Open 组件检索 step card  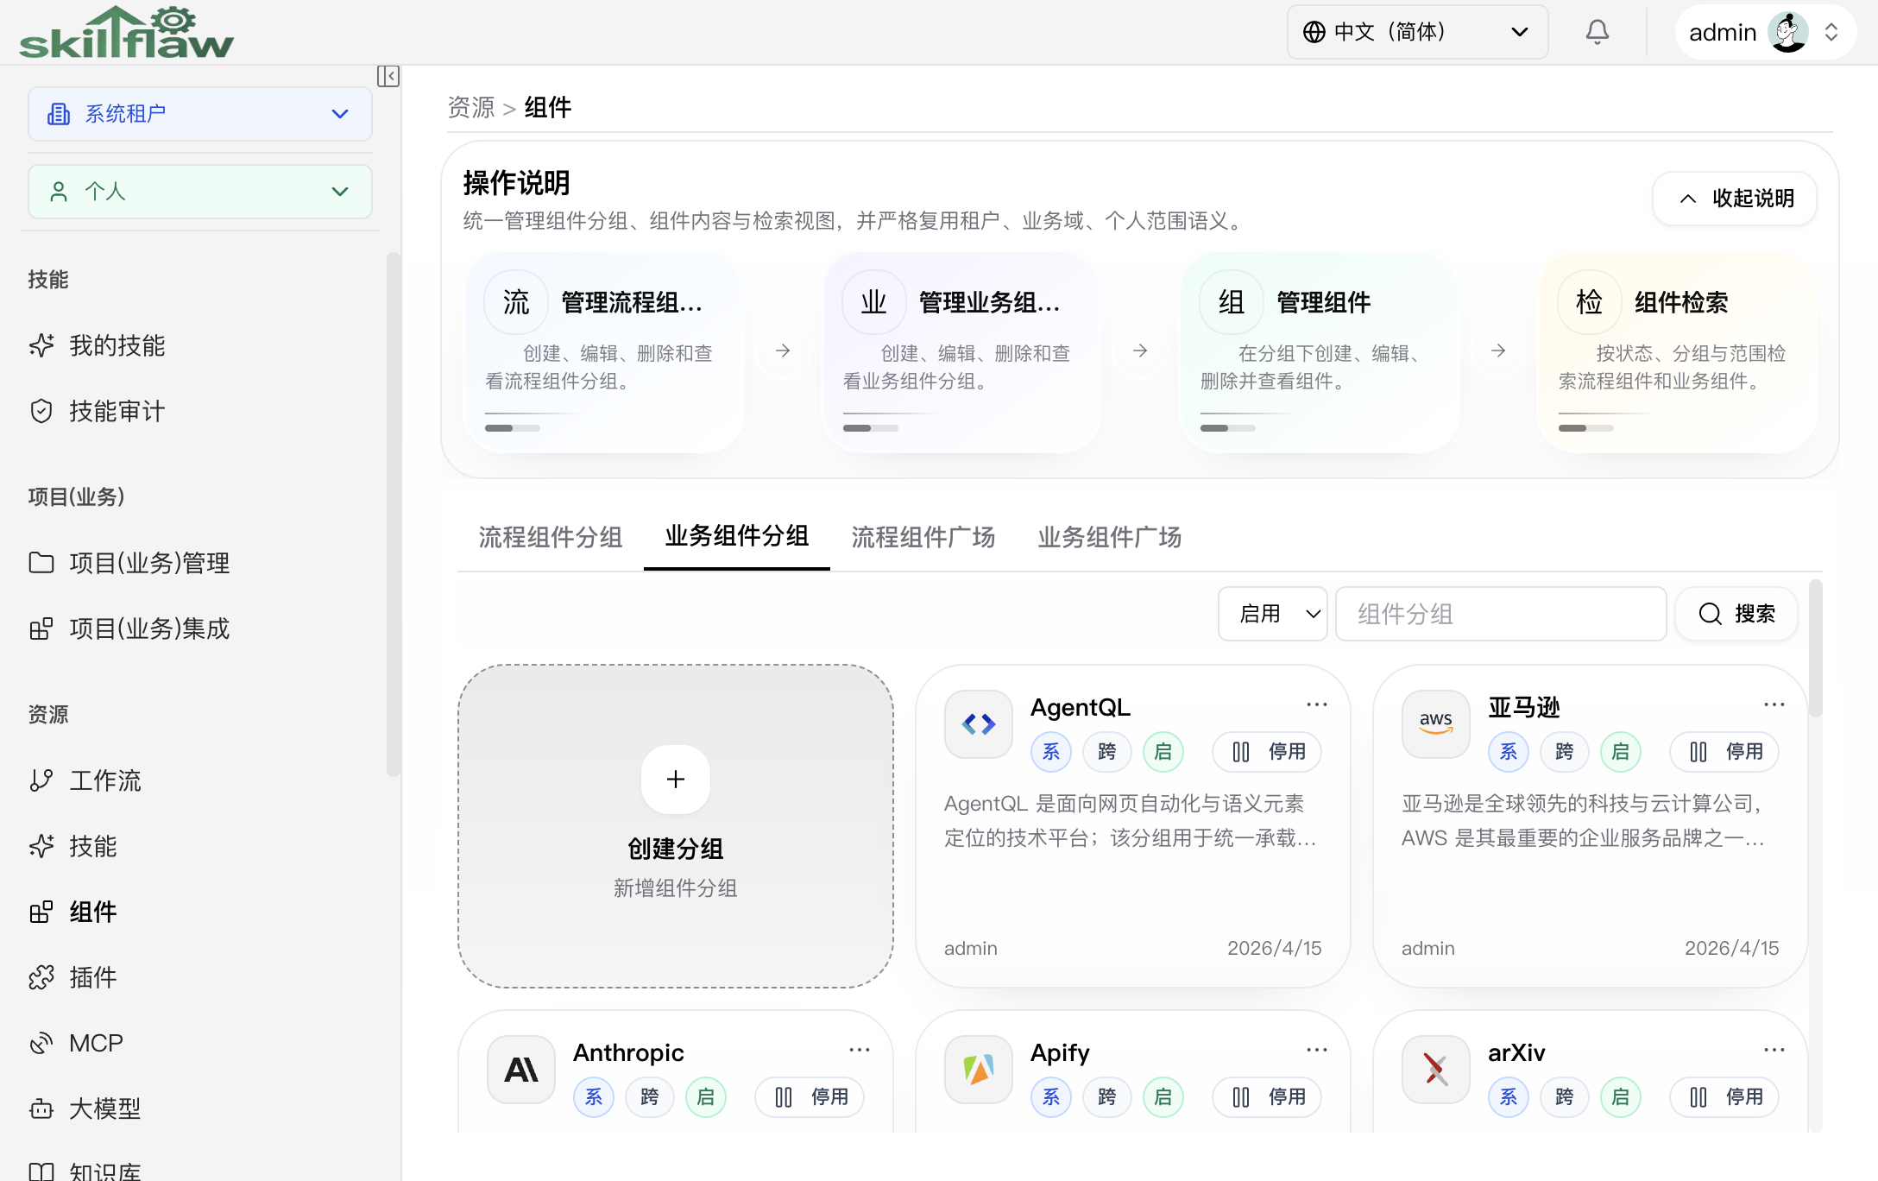[x=1677, y=352]
